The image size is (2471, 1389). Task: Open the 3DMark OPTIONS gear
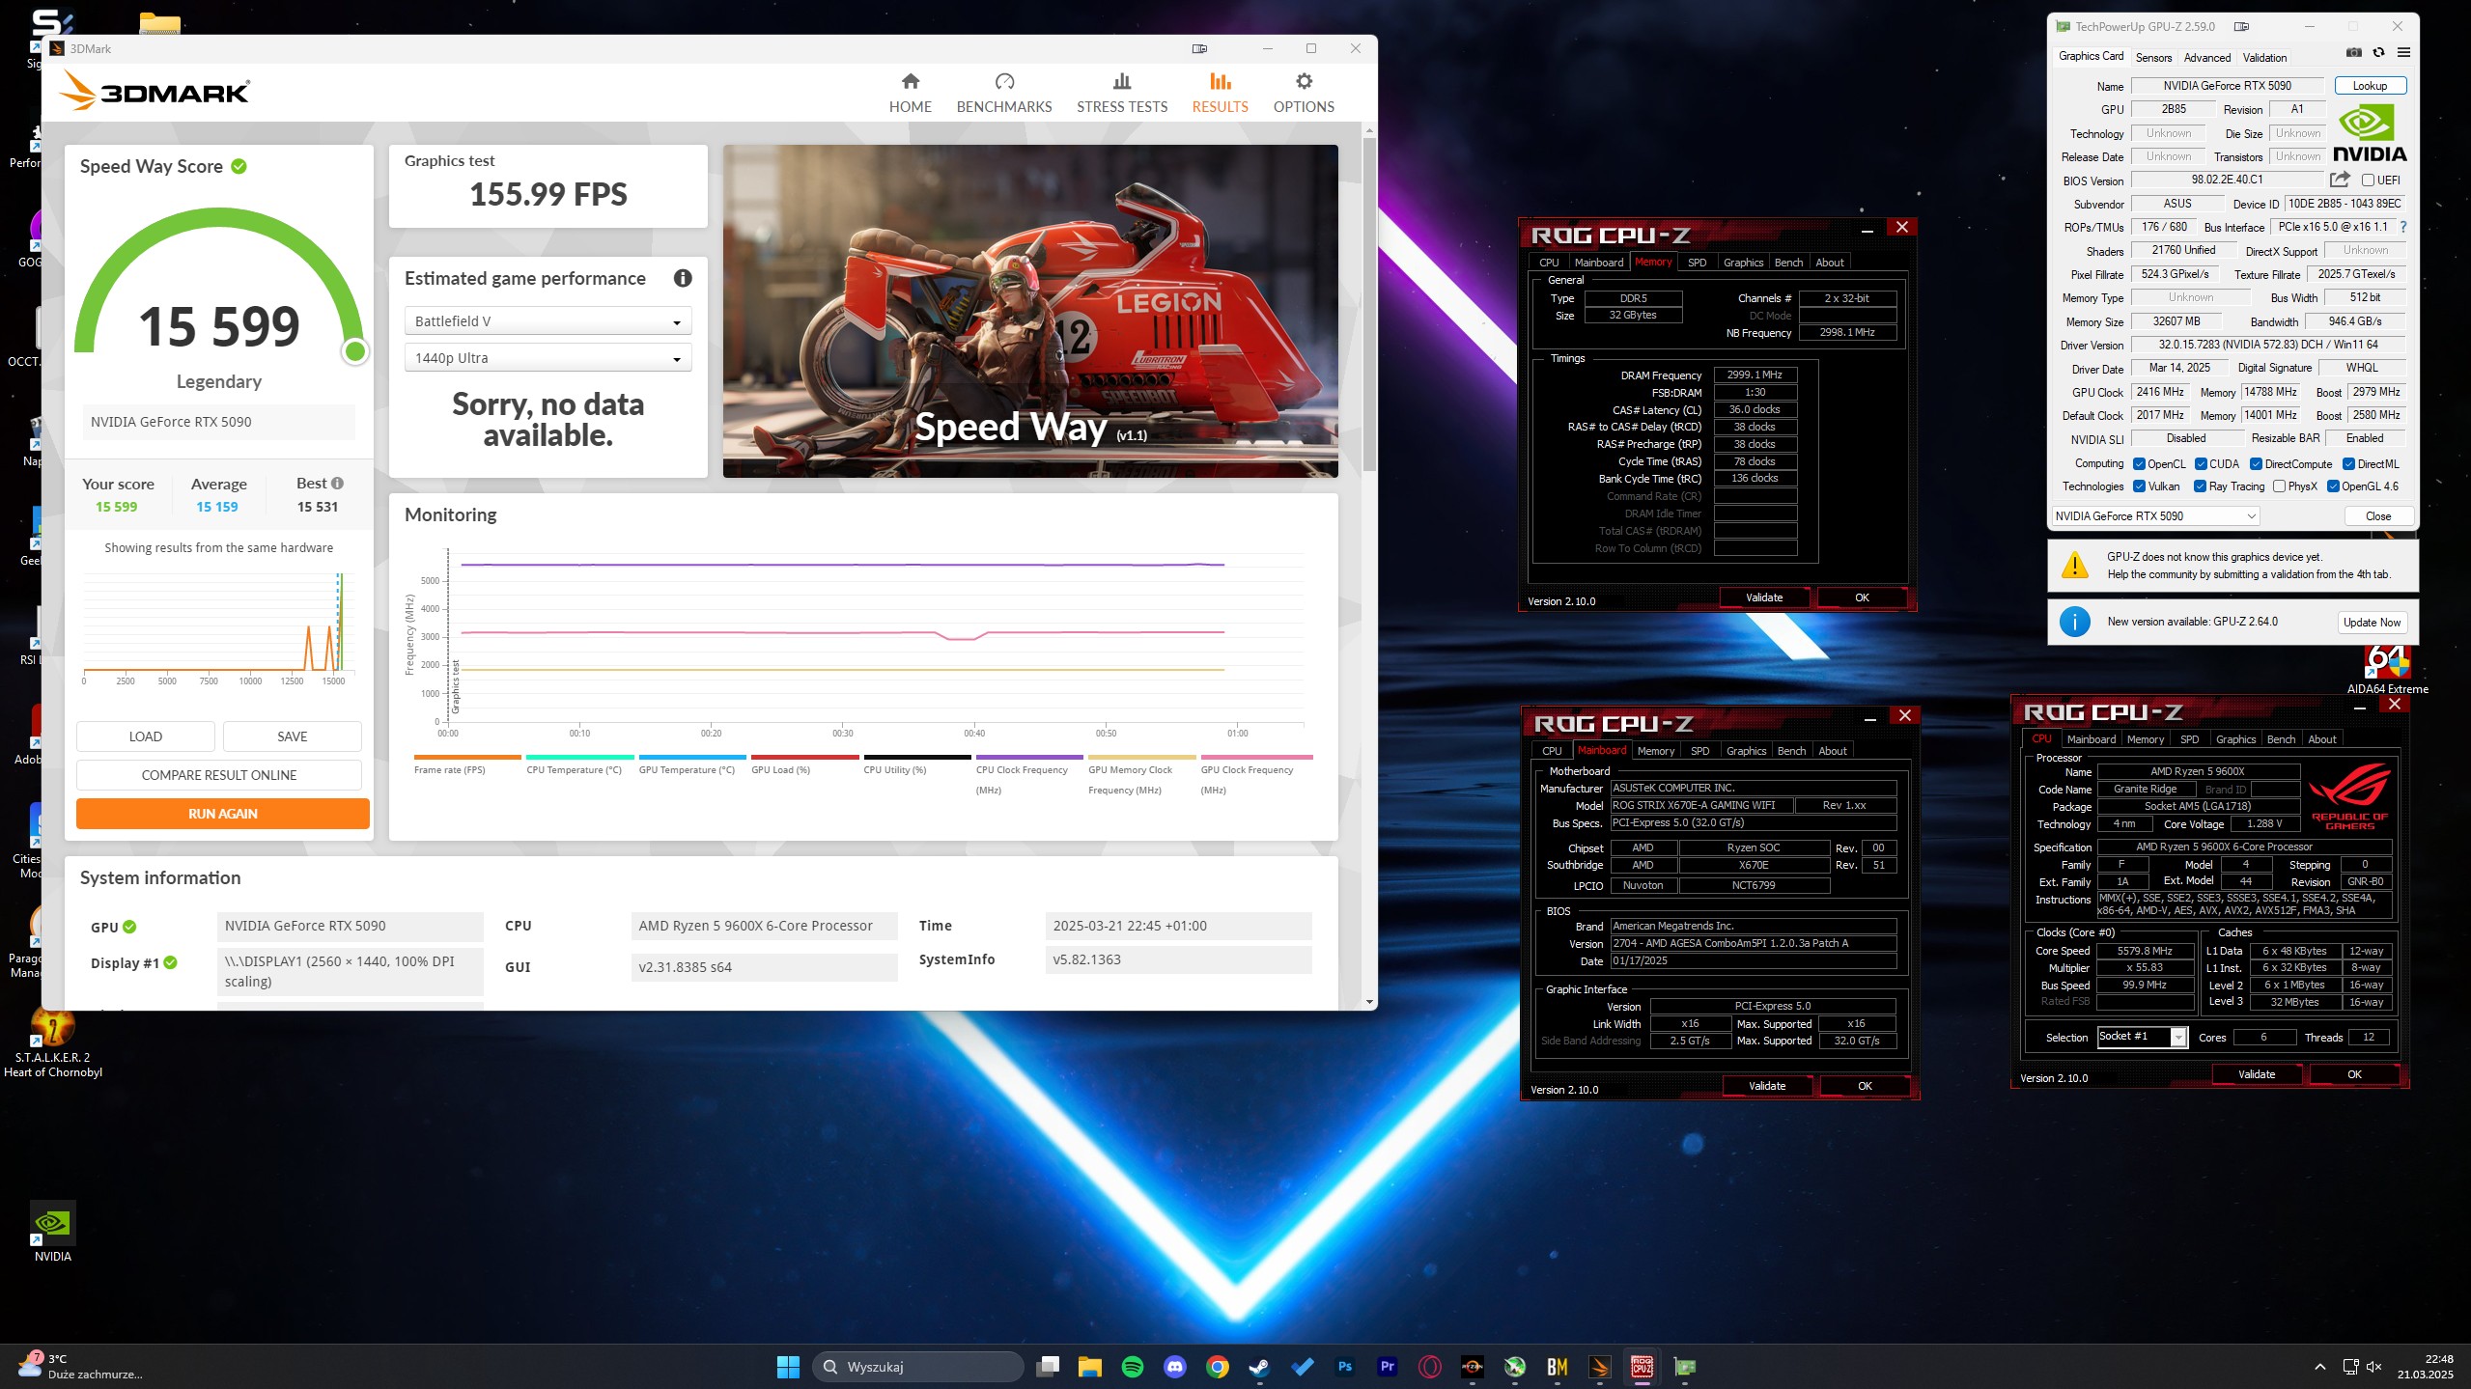[x=1303, y=93]
